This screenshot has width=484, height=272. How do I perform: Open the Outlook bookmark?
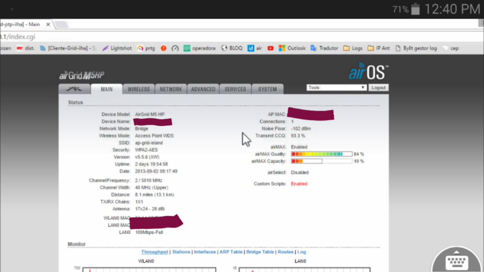[292, 48]
